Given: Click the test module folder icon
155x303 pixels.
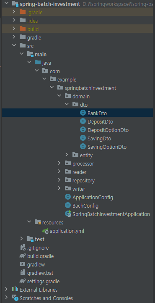Looking at the screenshot, I should (x=30, y=239).
